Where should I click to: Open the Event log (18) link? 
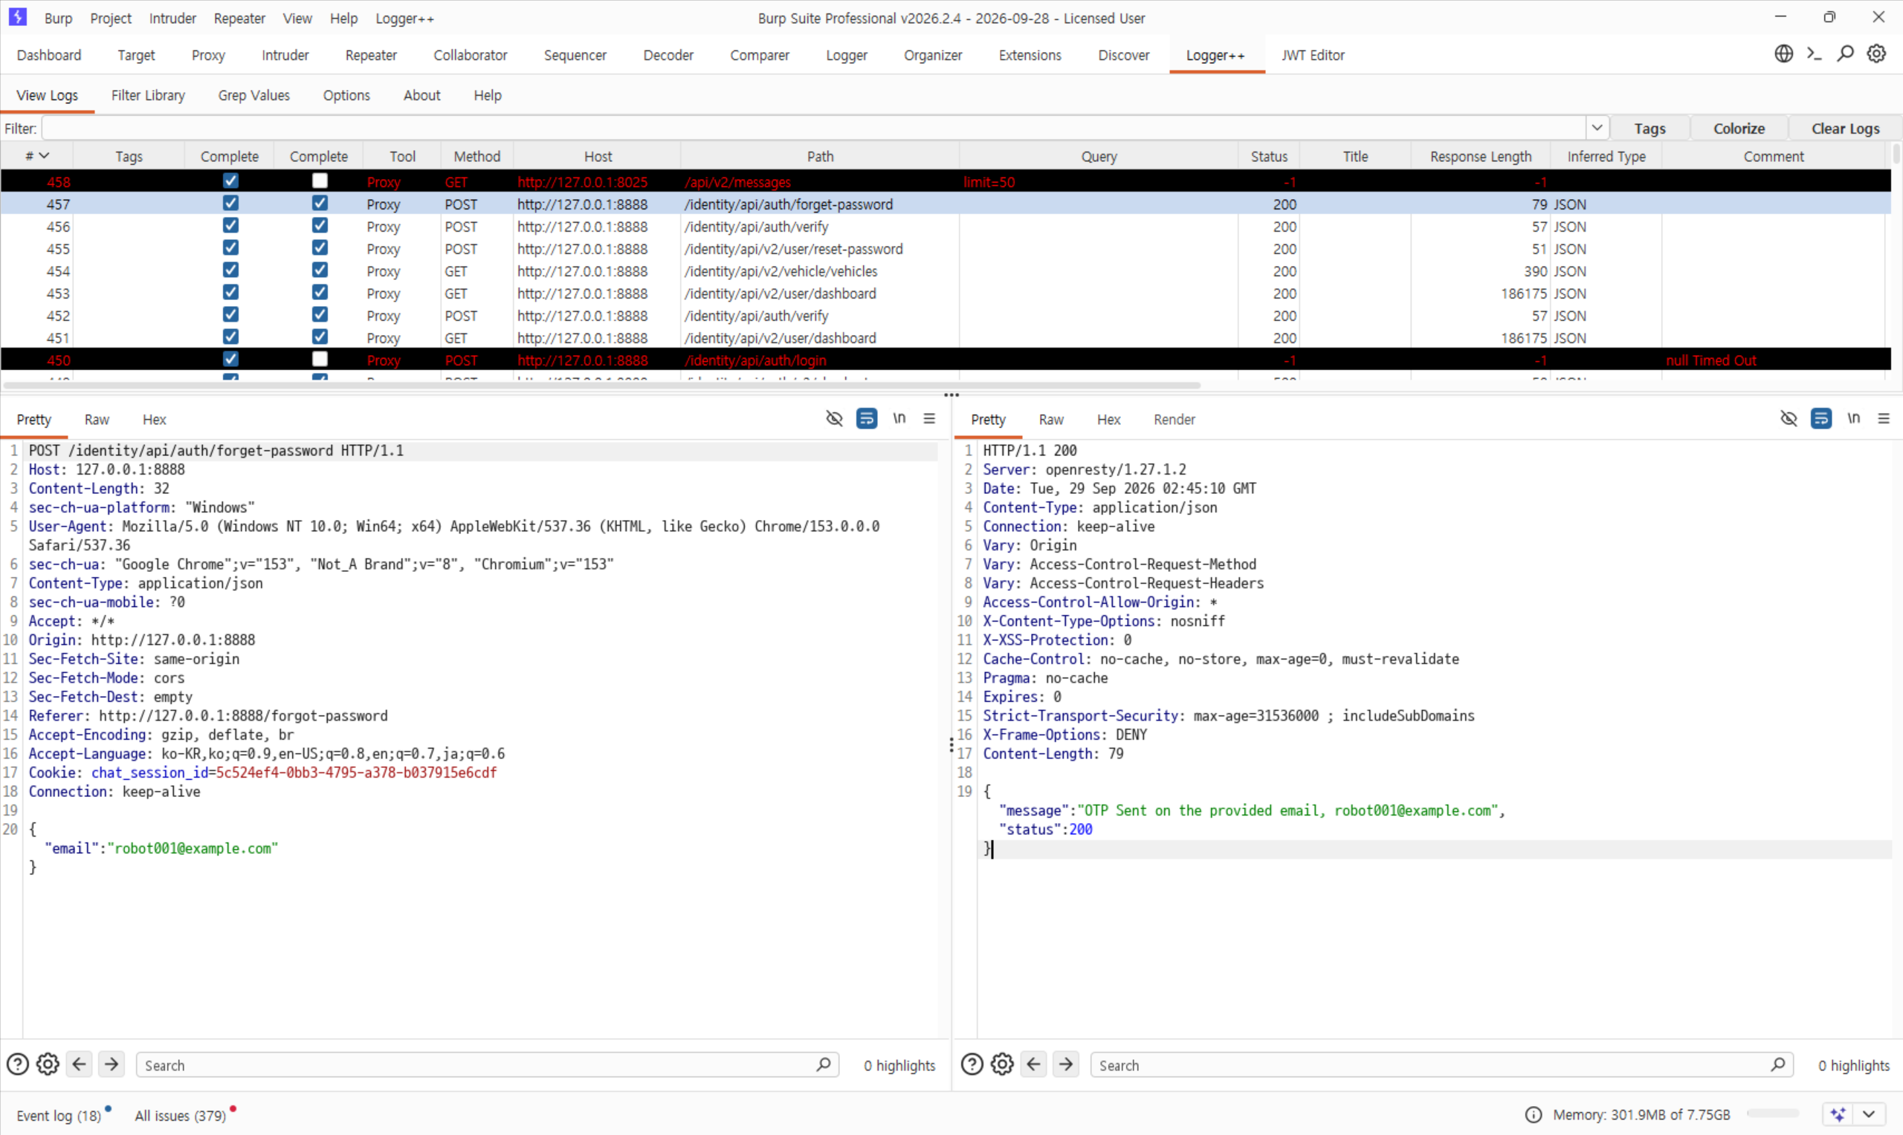(58, 1115)
